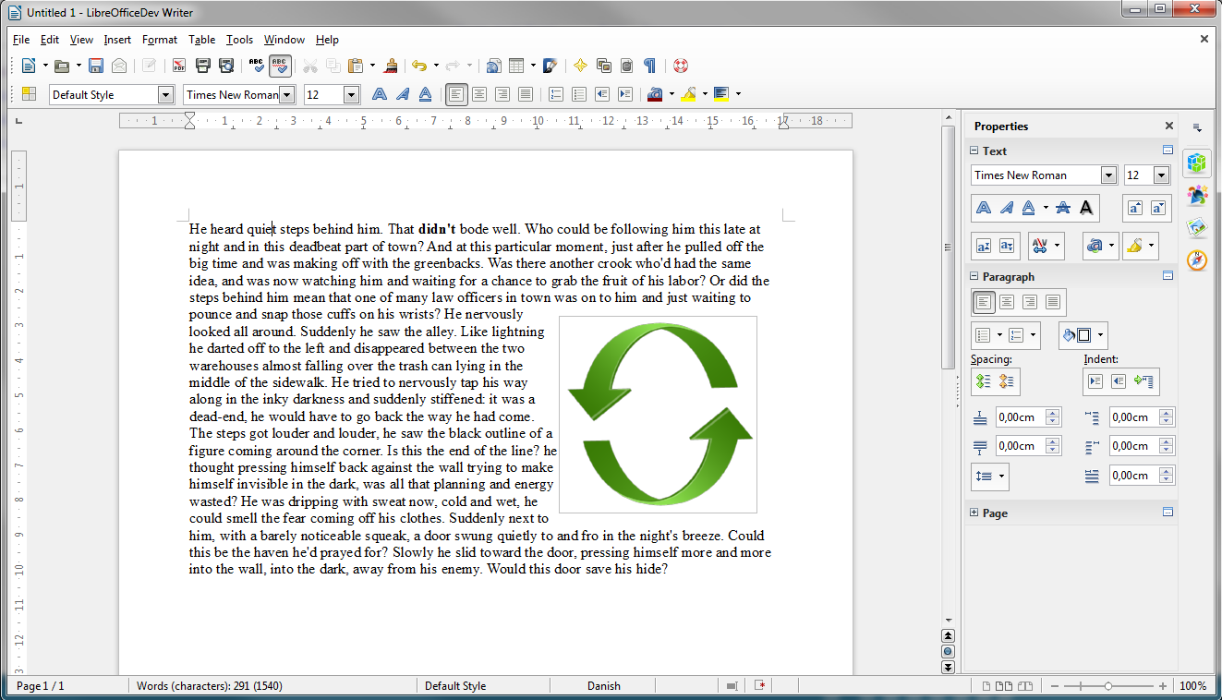Toggle AutoSpellcheck button
The height and width of the screenshot is (700, 1222).
pyautogui.click(x=280, y=66)
